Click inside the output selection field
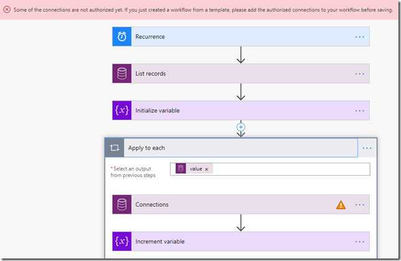401x261 pixels. tap(270, 169)
